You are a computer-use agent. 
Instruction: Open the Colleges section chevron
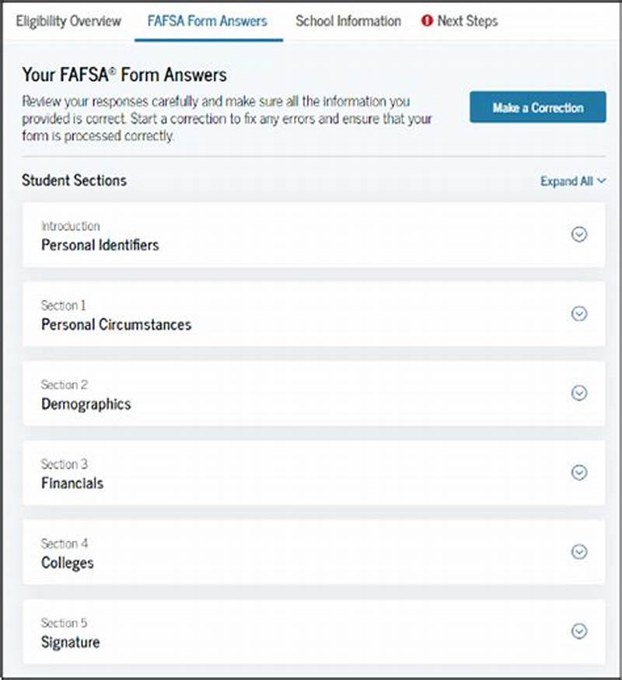click(x=579, y=552)
